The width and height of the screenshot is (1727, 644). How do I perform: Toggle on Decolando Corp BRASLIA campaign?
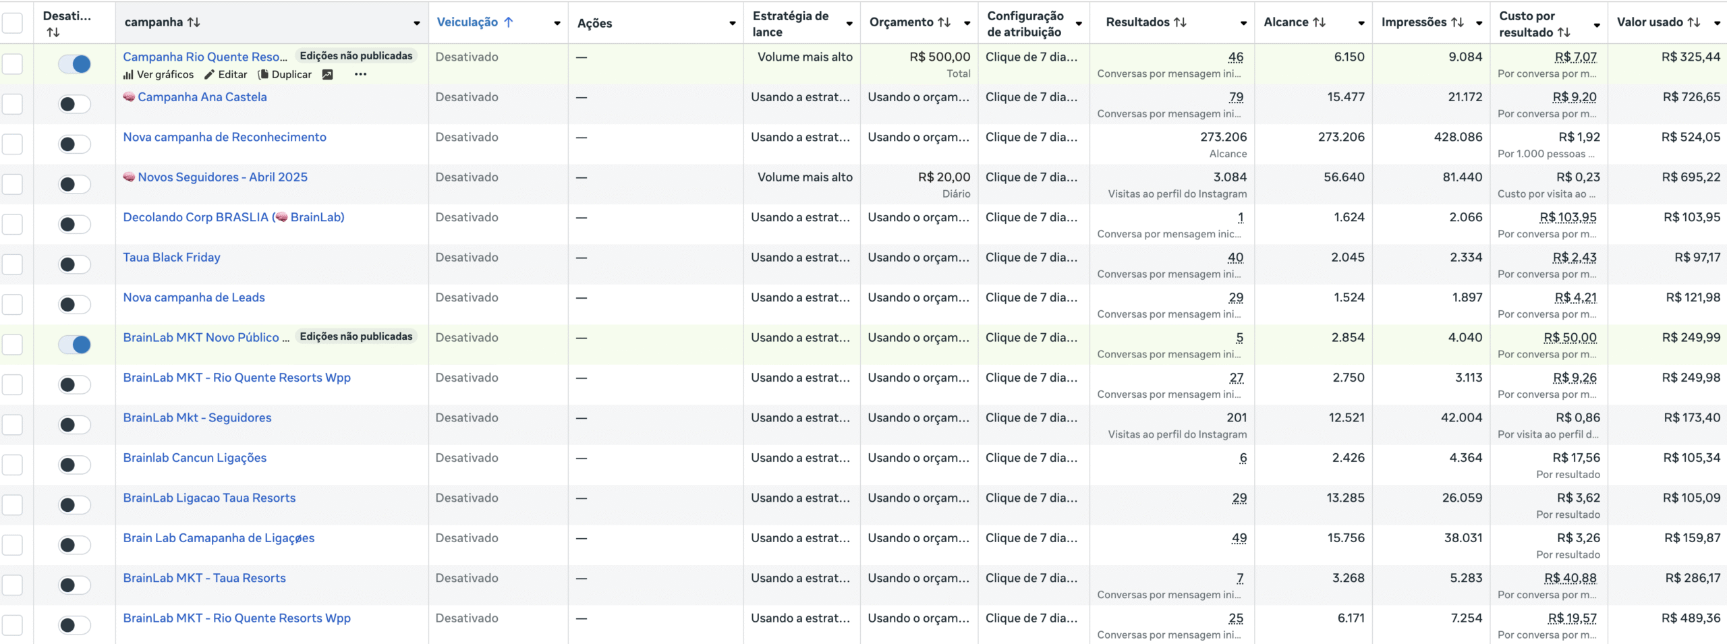tap(74, 225)
